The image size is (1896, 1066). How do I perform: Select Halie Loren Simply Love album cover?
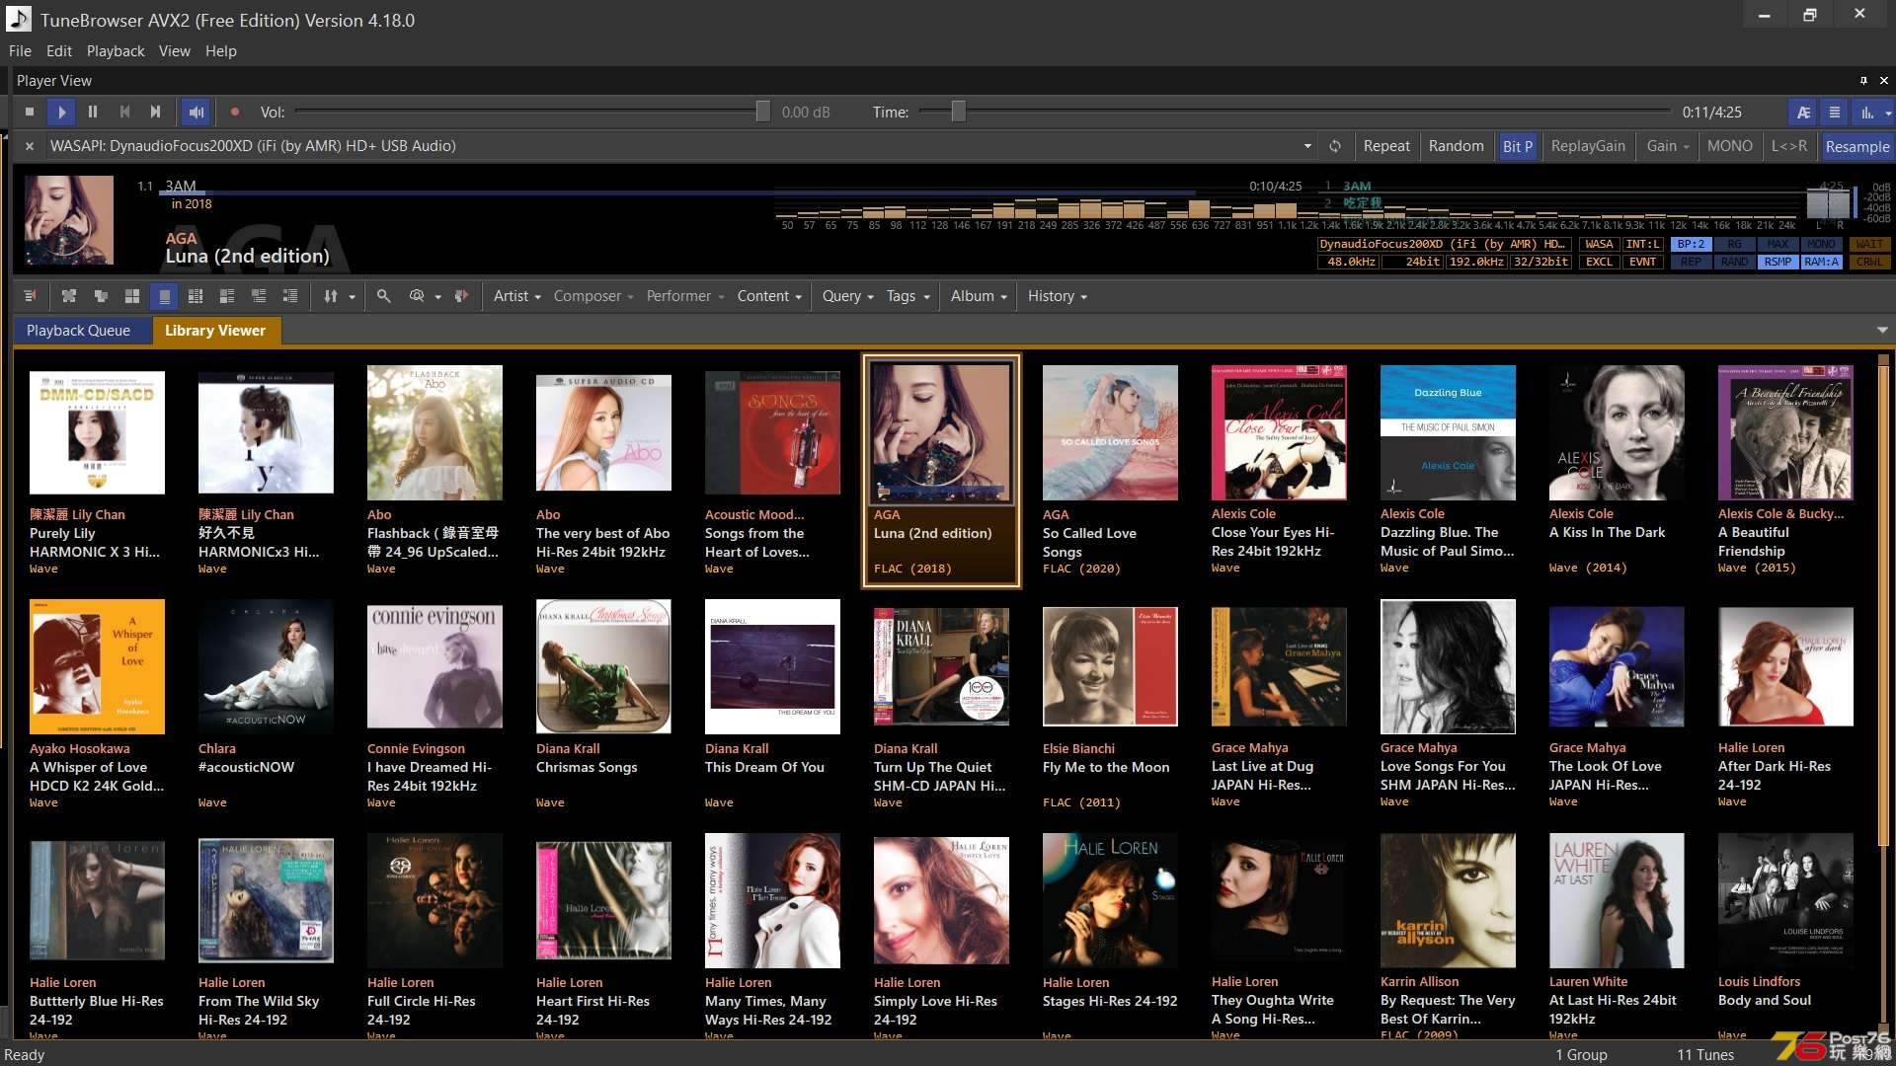pyautogui.click(x=941, y=900)
